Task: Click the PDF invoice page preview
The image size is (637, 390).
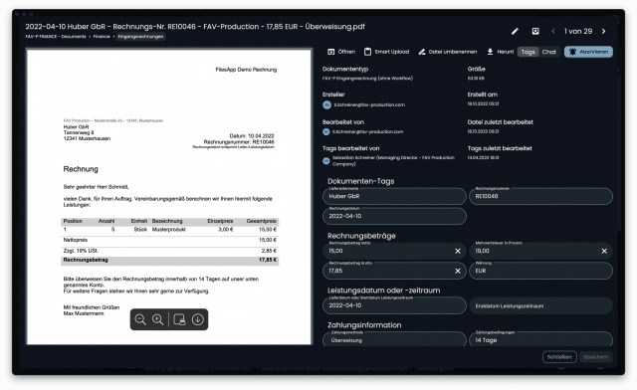Action: coord(169,197)
